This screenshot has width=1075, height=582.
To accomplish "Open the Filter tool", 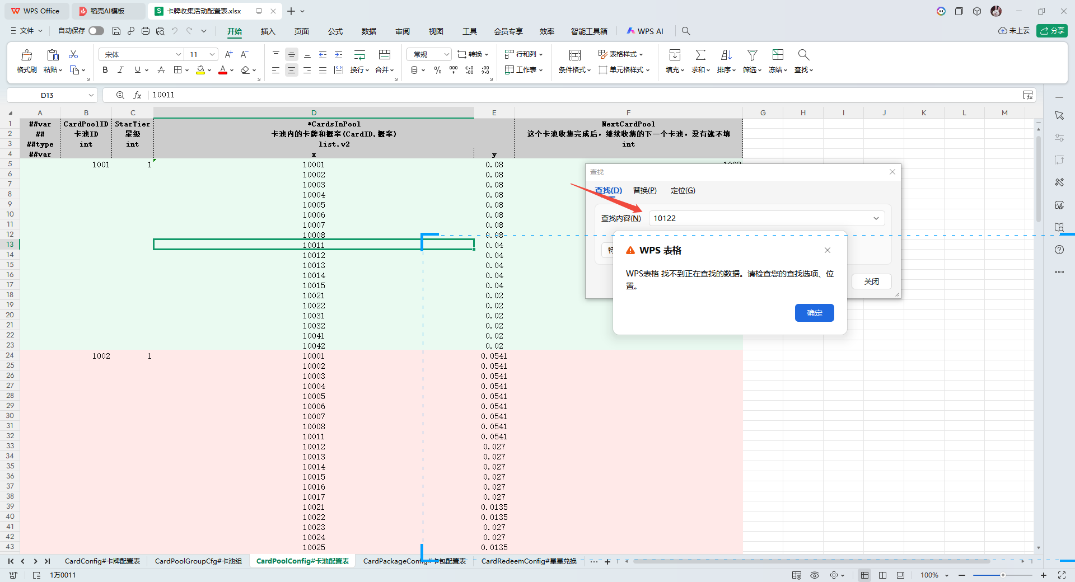I will point(752,55).
